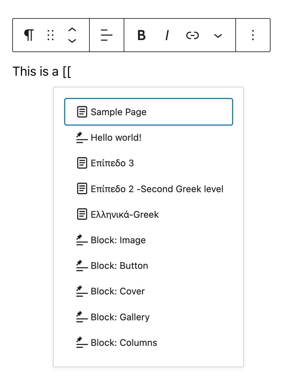
Task: Select the Block: Image post
Action: (118, 240)
